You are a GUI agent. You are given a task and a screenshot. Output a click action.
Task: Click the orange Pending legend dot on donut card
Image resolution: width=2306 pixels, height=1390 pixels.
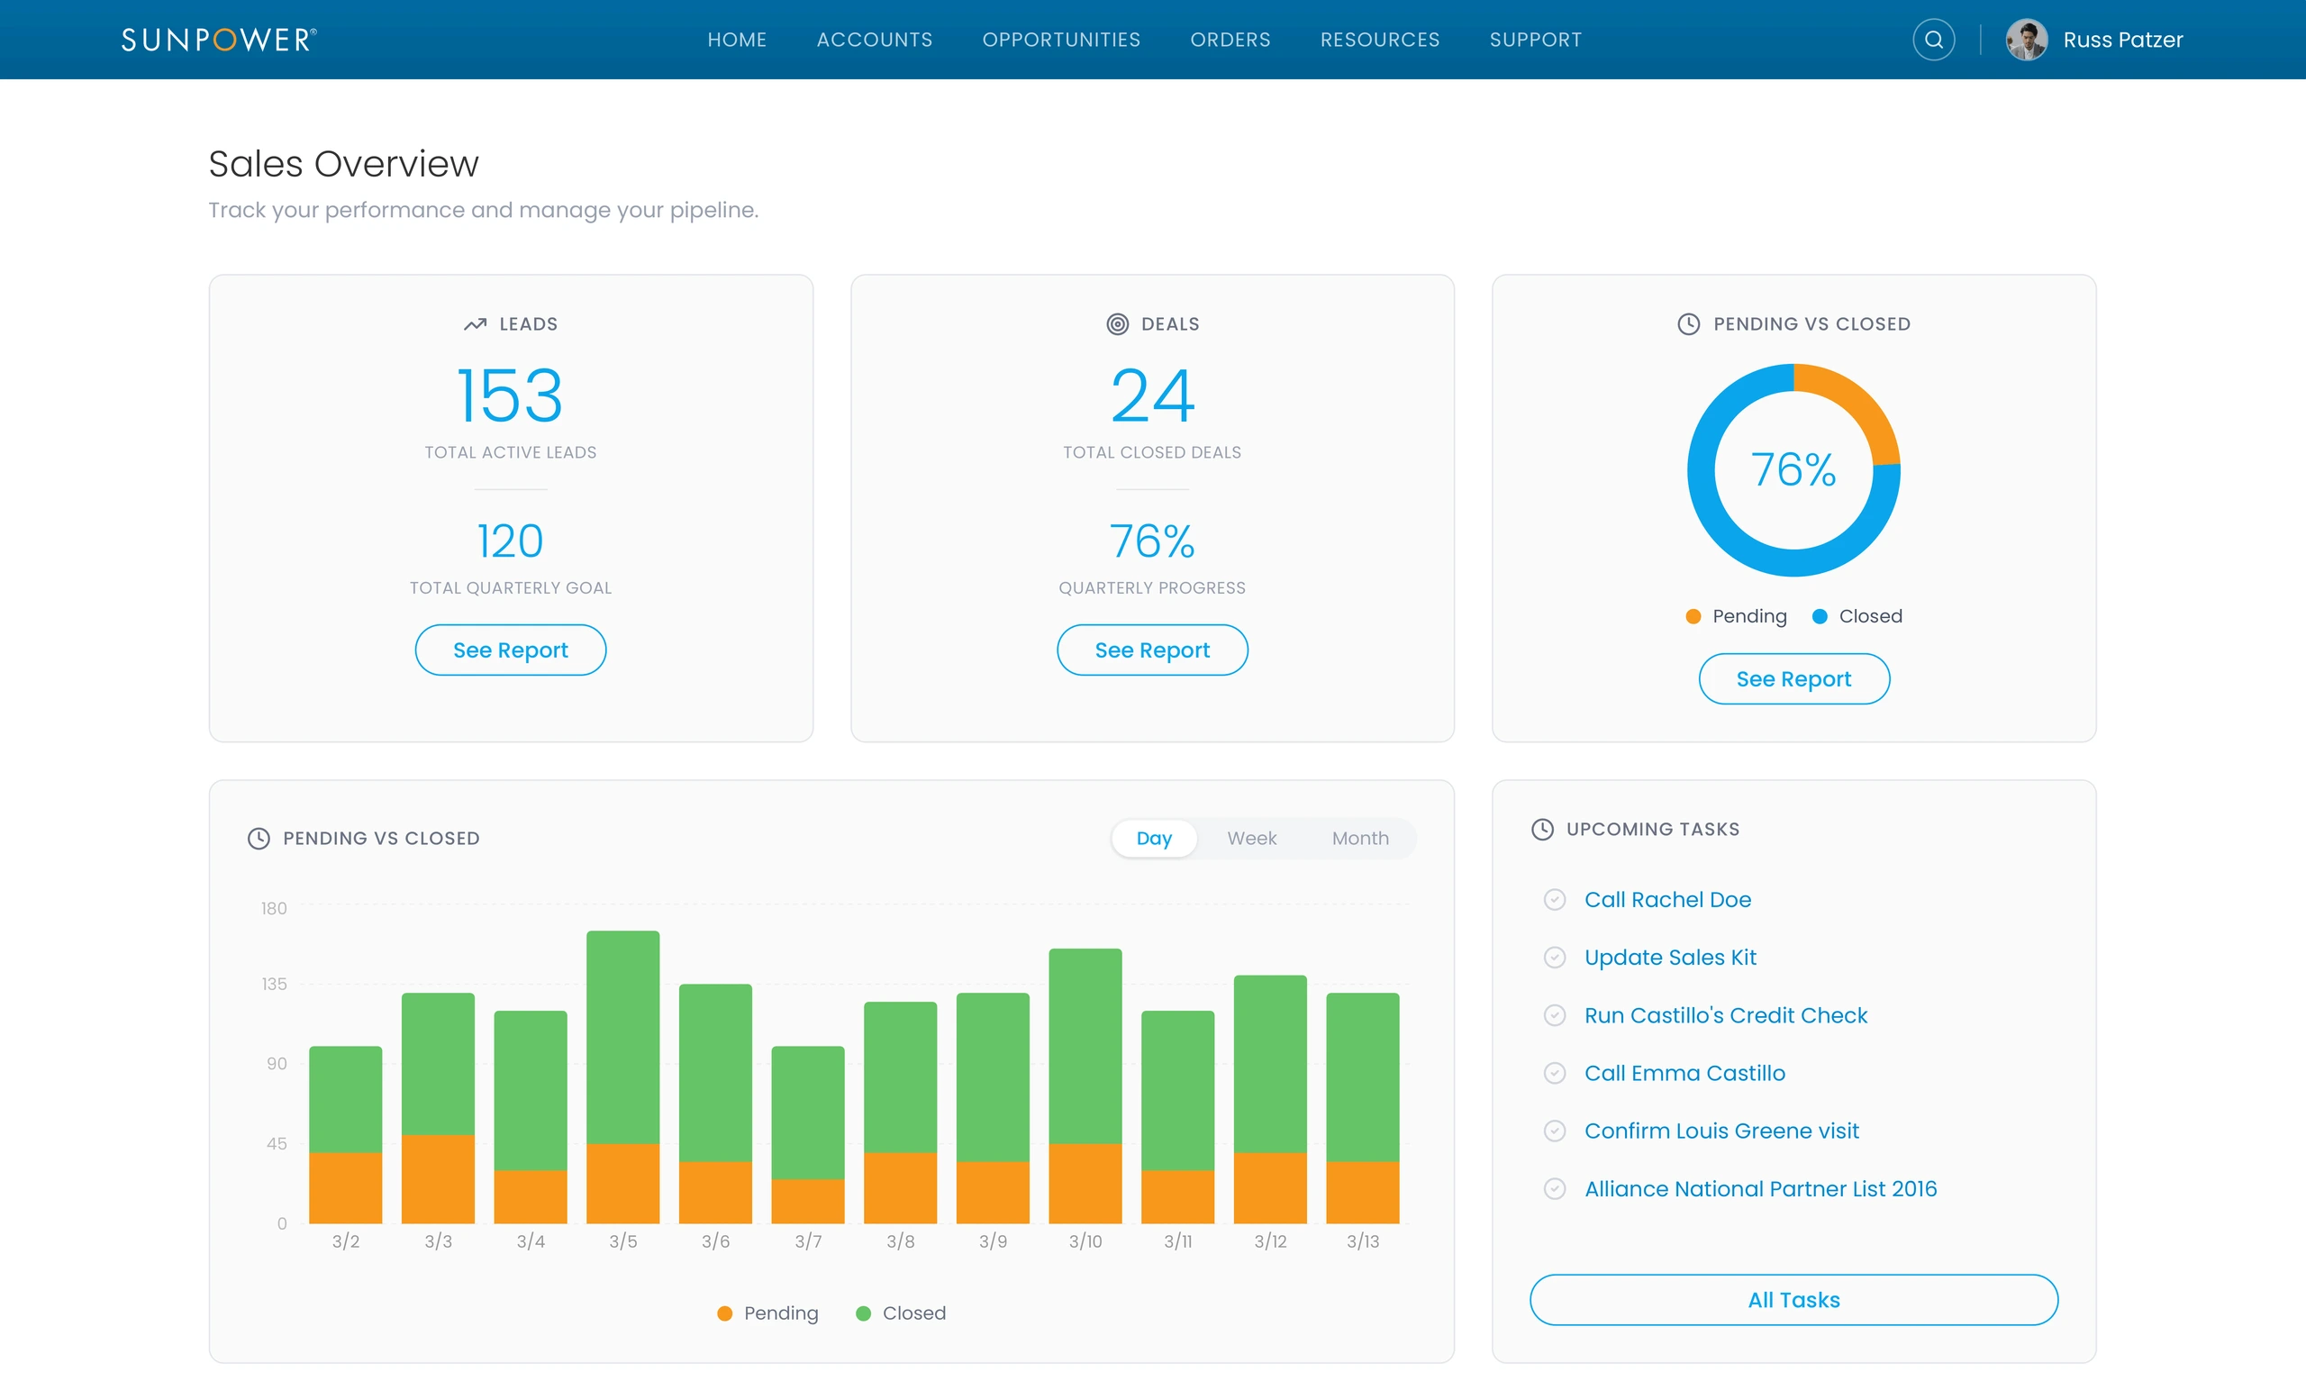[1692, 616]
